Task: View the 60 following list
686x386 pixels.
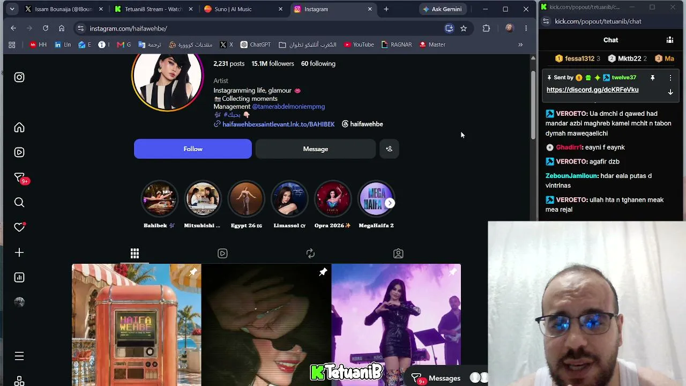Action: (318, 63)
